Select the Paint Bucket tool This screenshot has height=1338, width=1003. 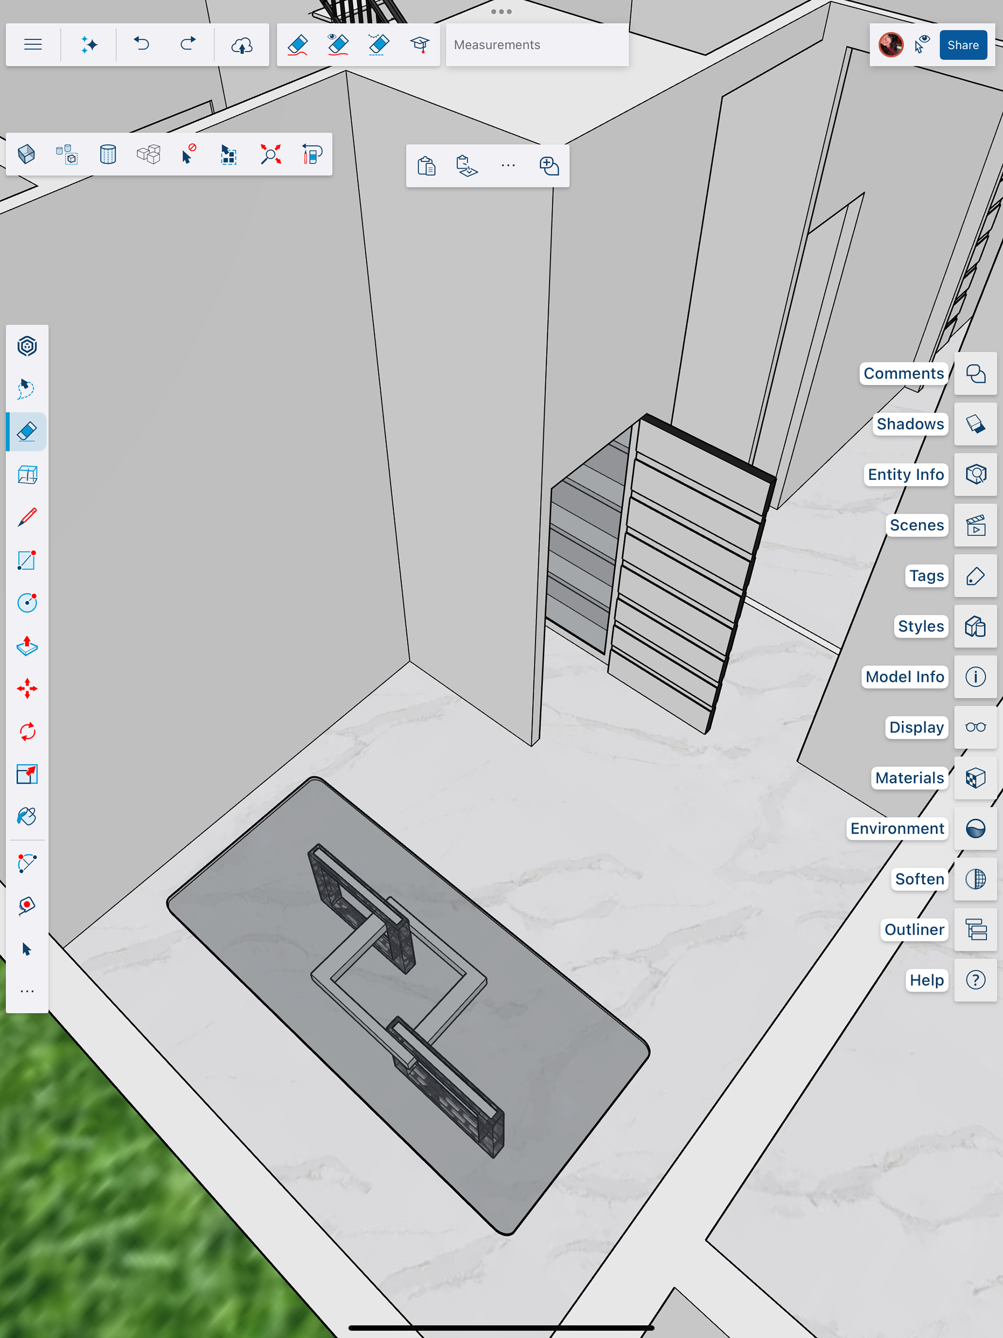coord(27,816)
